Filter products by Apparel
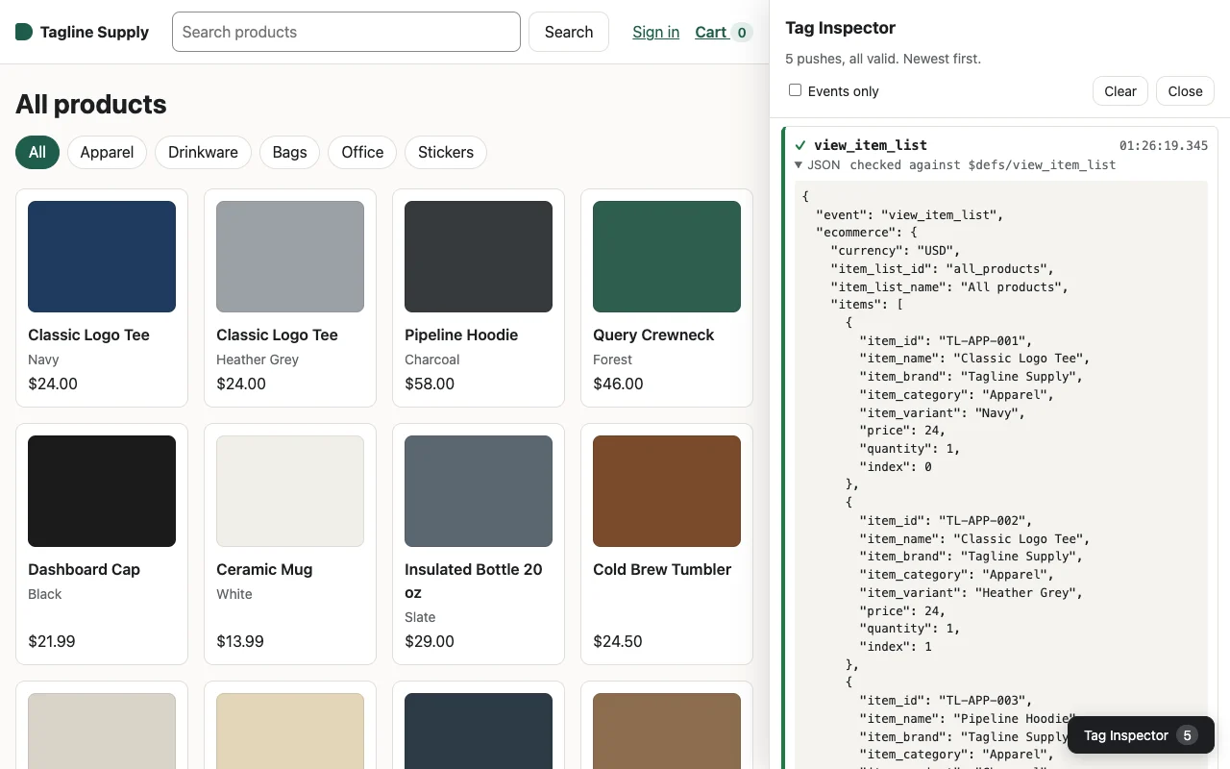The width and height of the screenshot is (1230, 769). (107, 152)
